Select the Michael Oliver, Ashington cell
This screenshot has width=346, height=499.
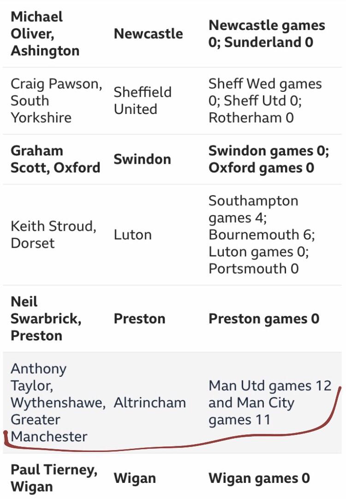[45, 34]
